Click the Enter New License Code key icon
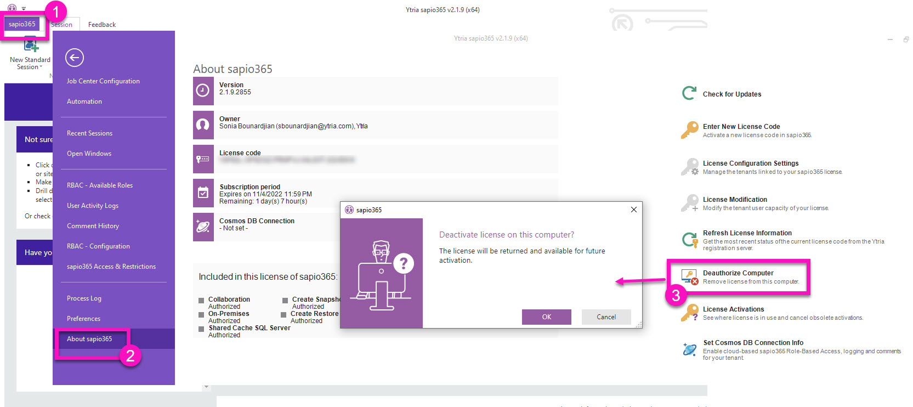This screenshot has height=407, width=913. coord(689,130)
